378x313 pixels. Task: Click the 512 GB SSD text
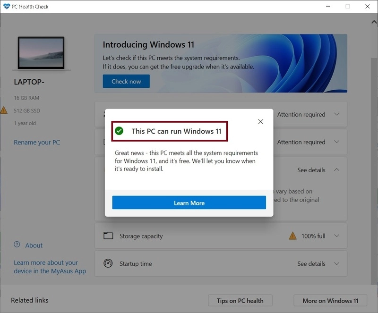pos(27,110)
